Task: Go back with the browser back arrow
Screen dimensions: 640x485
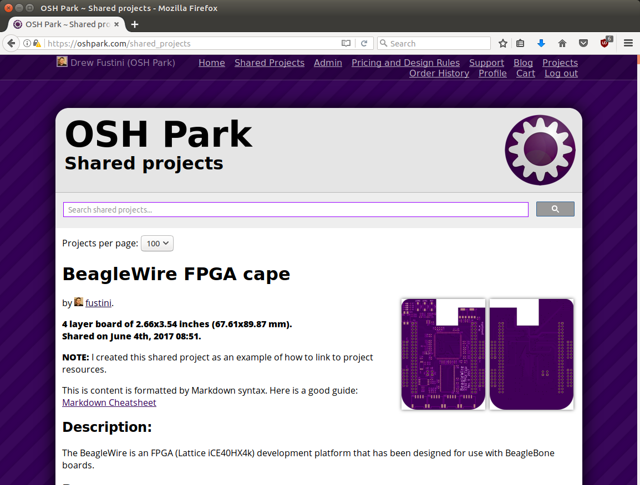Action: (11, 43)
